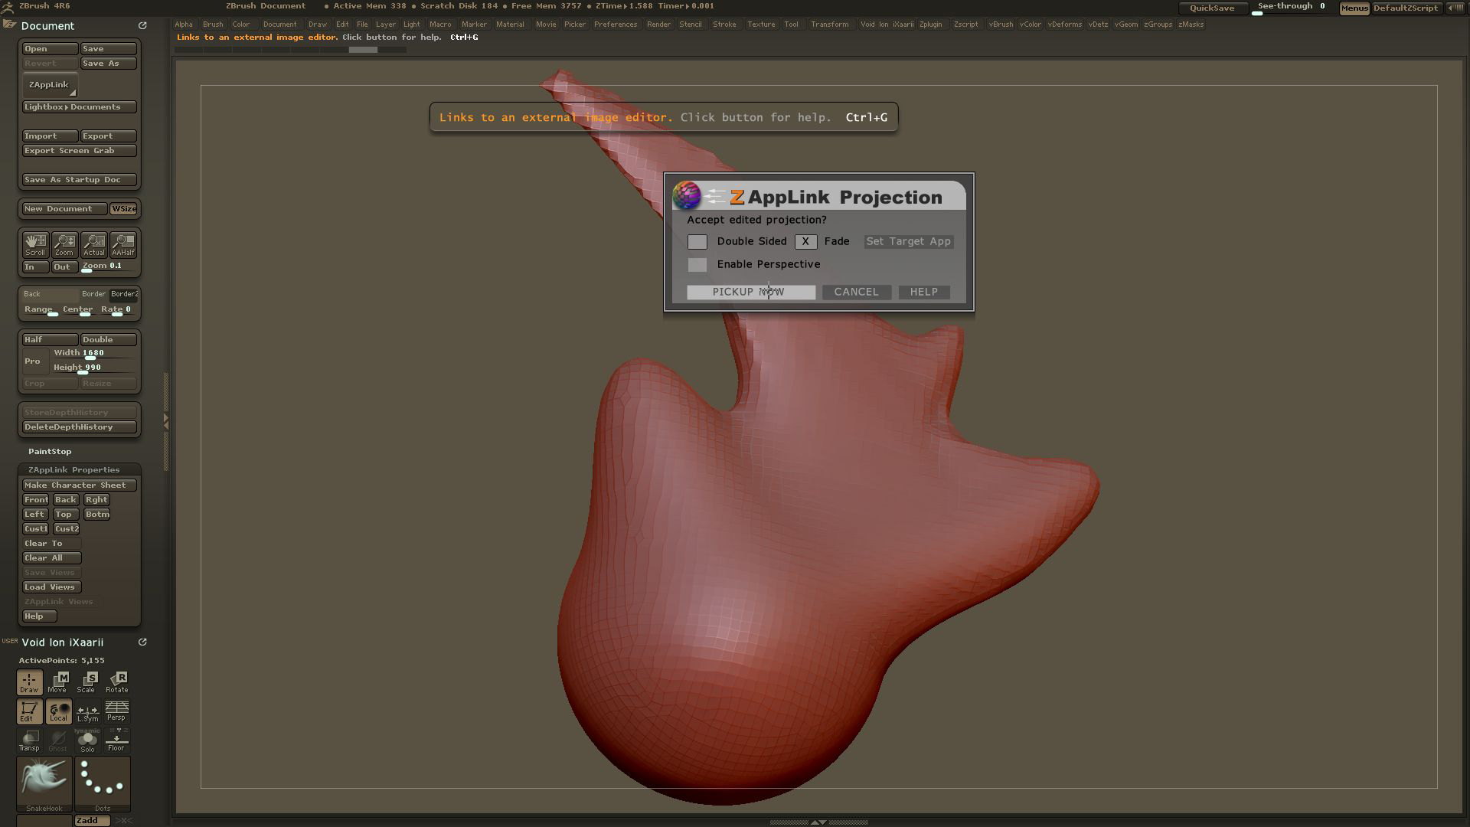The image size is (1470, 827).
Task: Click the ZAppLink sphere logo icon
Action: 687,195
